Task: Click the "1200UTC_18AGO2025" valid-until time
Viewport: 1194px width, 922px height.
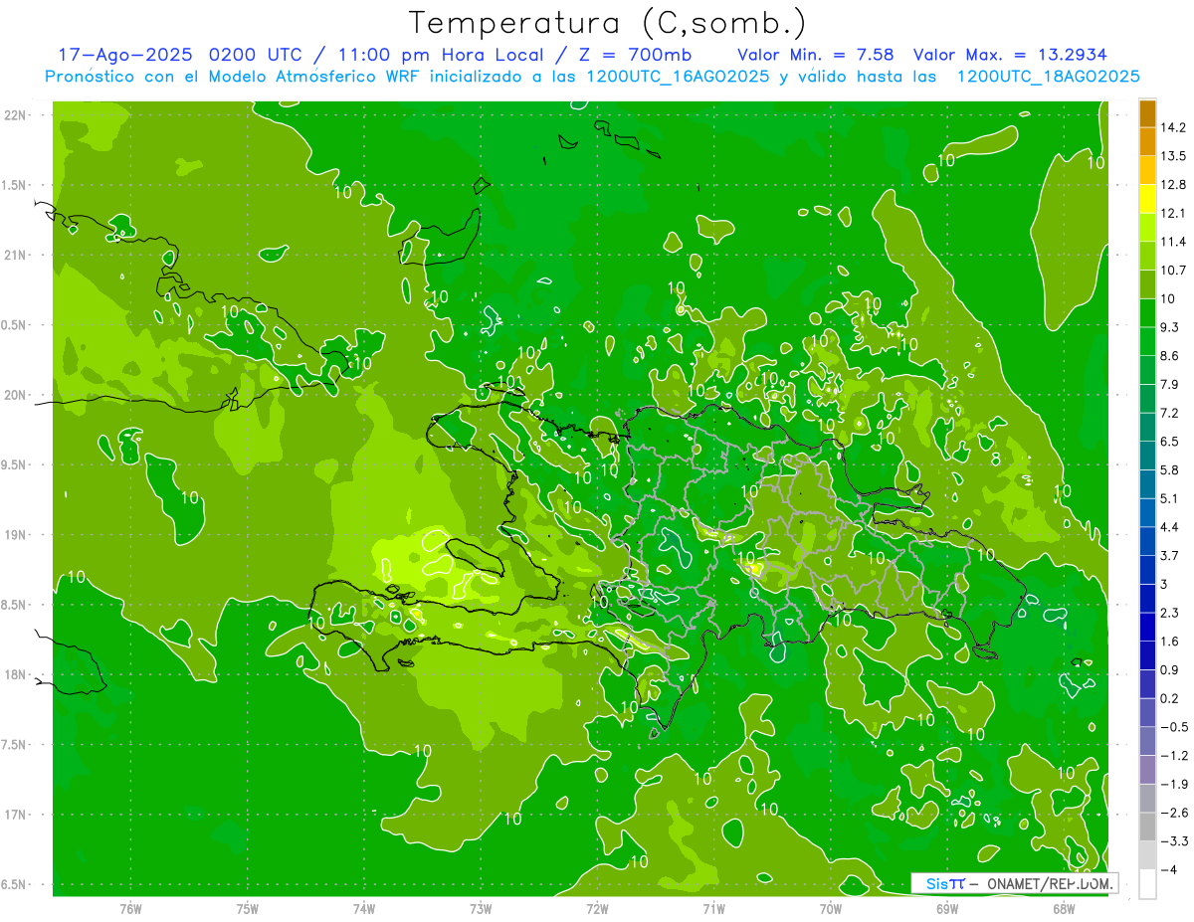Action: 1048,77
